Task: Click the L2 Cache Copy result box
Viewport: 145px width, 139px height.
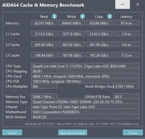Action: point(99,44)
